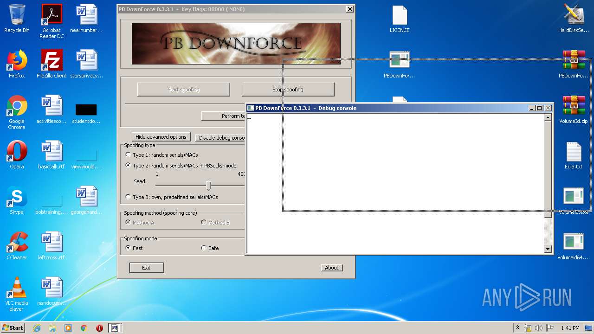This screenshot has height=334, width=594.
Task: Click the Stop spoofing button
Action: point(288,90)
